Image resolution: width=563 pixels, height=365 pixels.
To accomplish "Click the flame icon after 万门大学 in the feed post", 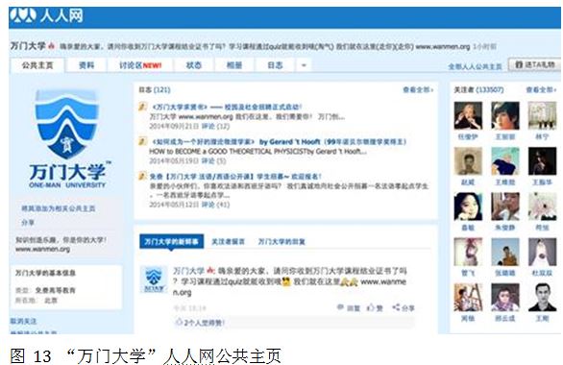I will coord(210,270).
